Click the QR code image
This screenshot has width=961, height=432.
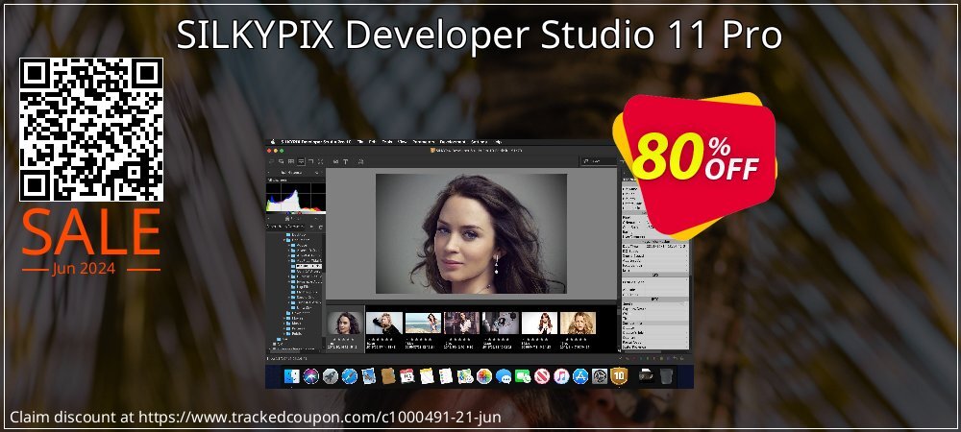pyautogui.click(x=91, y=130)
